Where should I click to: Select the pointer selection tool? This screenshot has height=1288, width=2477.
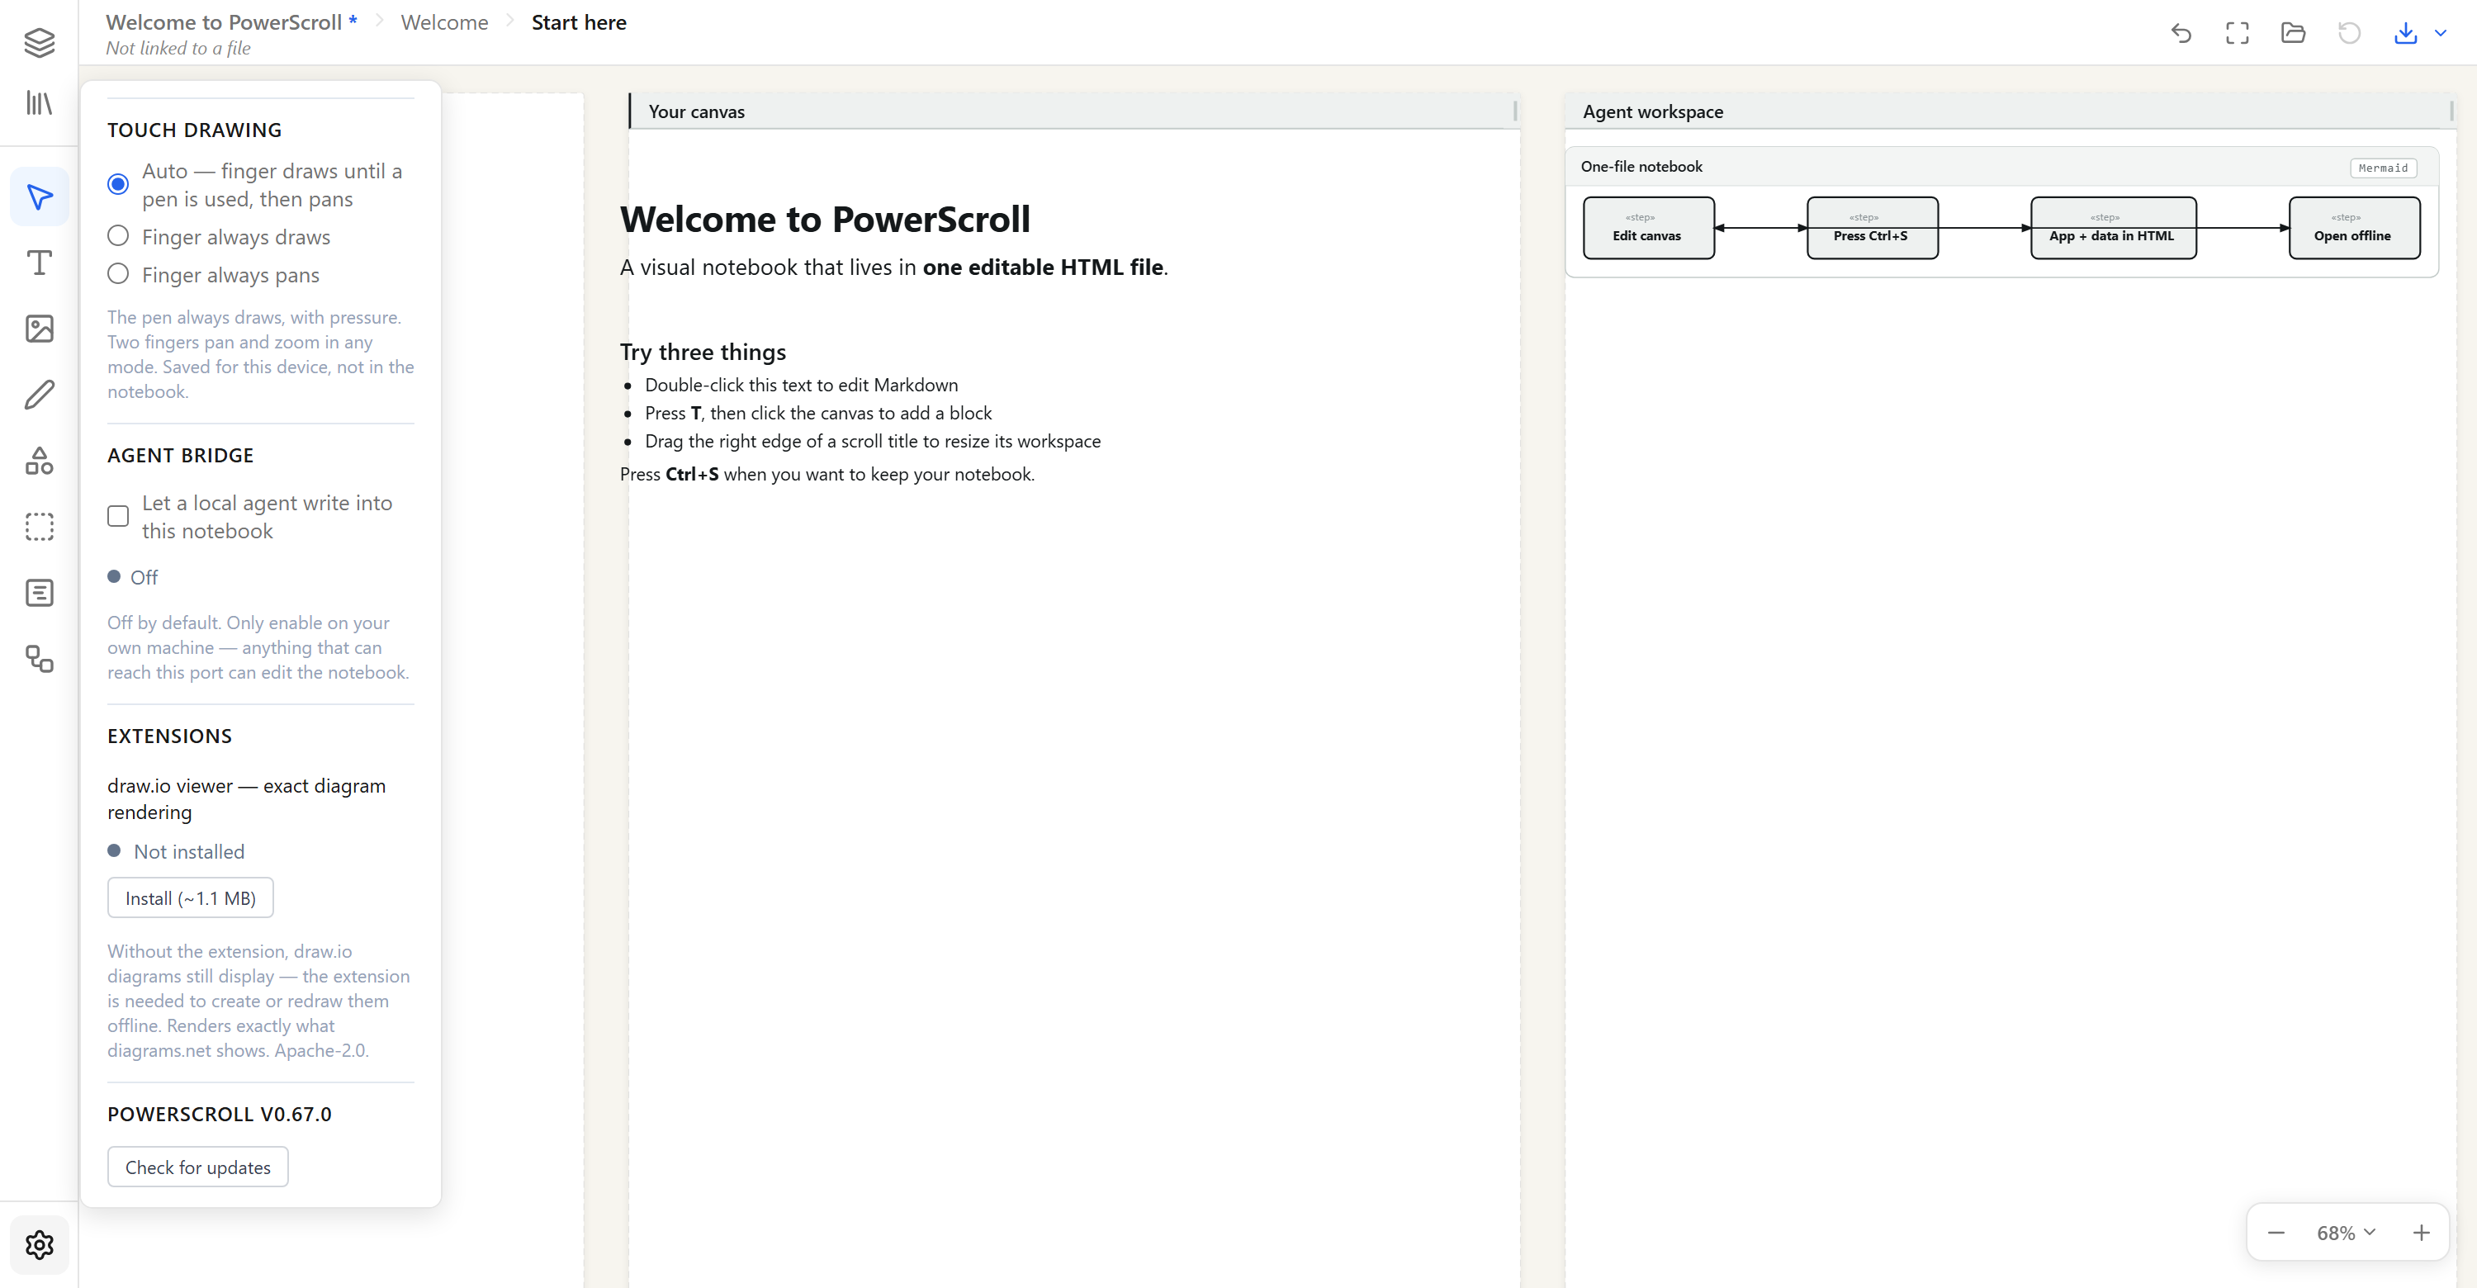pos(40,197)
